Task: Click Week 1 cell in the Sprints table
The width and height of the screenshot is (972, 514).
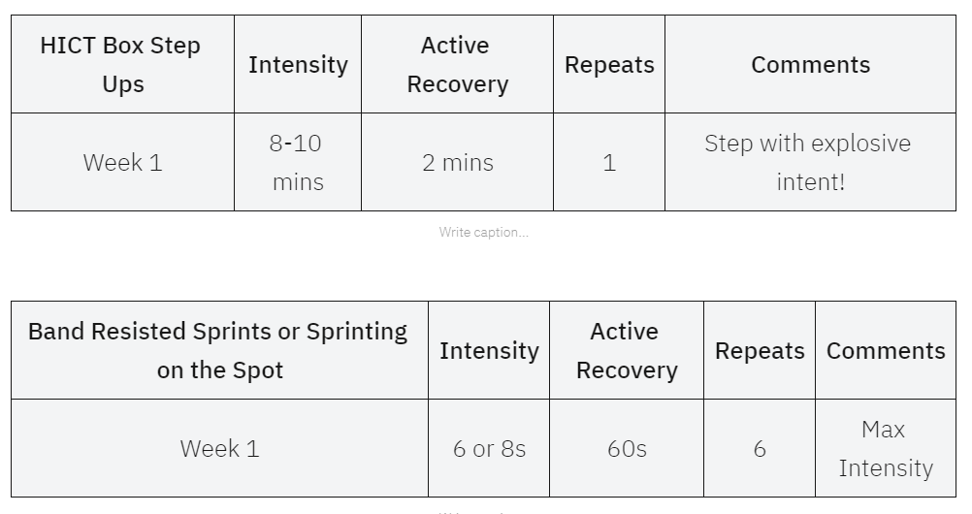Action: [x=219, y=449]
